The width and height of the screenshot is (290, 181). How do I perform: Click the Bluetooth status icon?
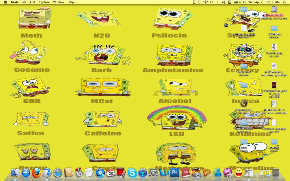pyautogui.click(x=217, y=2)
